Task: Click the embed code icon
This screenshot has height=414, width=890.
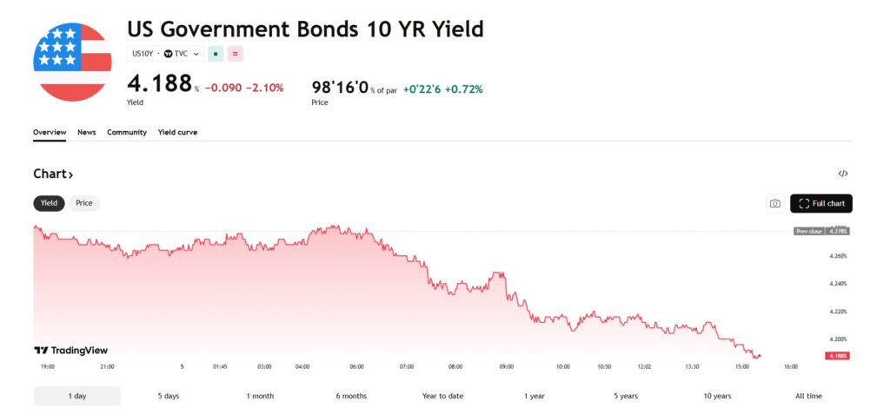Action: (x=843, y=174)
